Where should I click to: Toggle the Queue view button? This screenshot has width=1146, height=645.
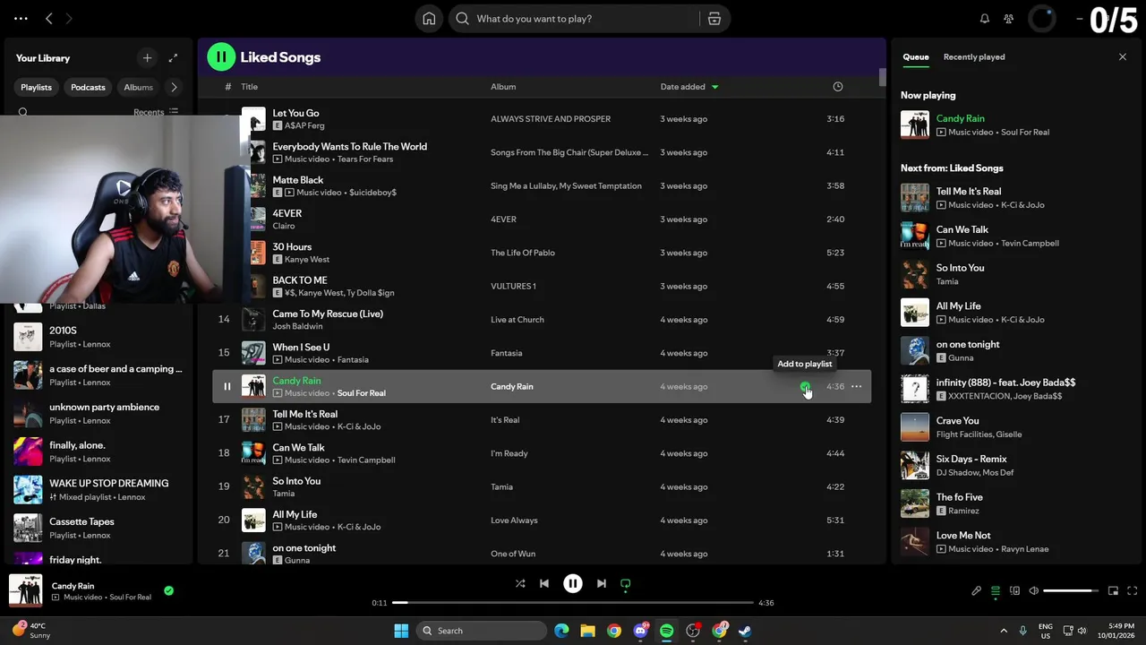tap(996, 590)
